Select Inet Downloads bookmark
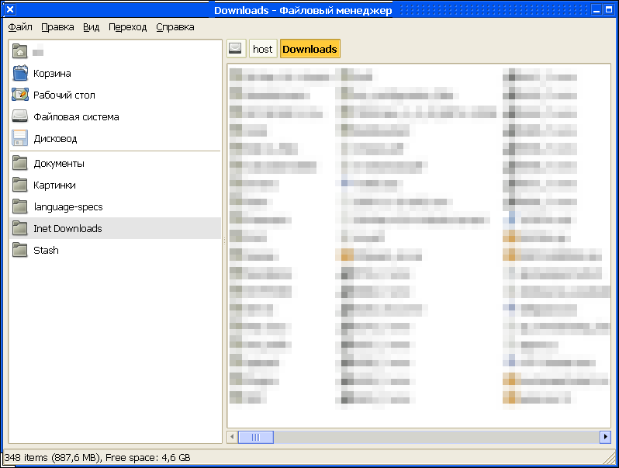The height and width of the screenshot is (468, 619). point(67,229)
